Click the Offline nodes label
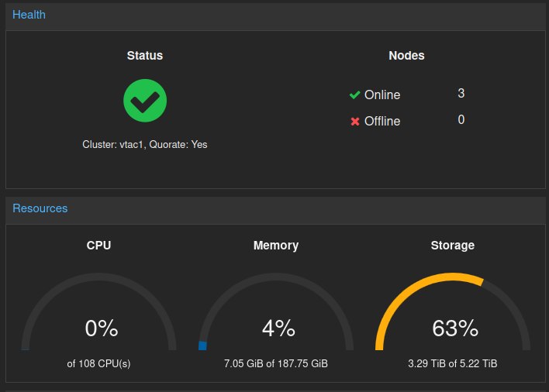The width and height of the screenshot is (549, 392). [382, 122]
